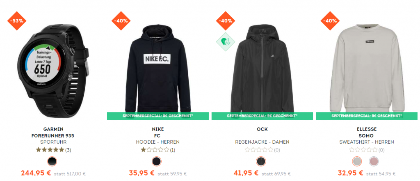420x181 pixels.
Task: Select the black color swatch for Garmin watch
Action: pos(52,161)
